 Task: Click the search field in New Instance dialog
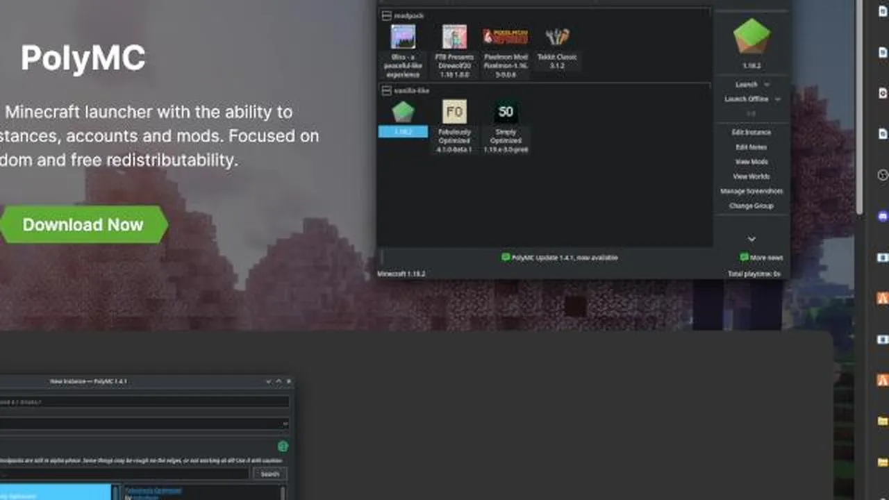coord(124,474)
